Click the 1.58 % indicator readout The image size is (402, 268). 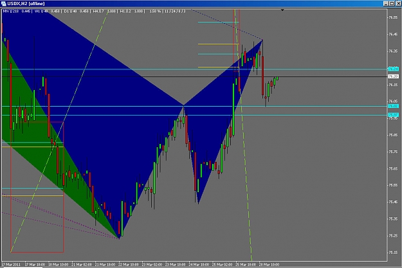(x=156, y=12)
